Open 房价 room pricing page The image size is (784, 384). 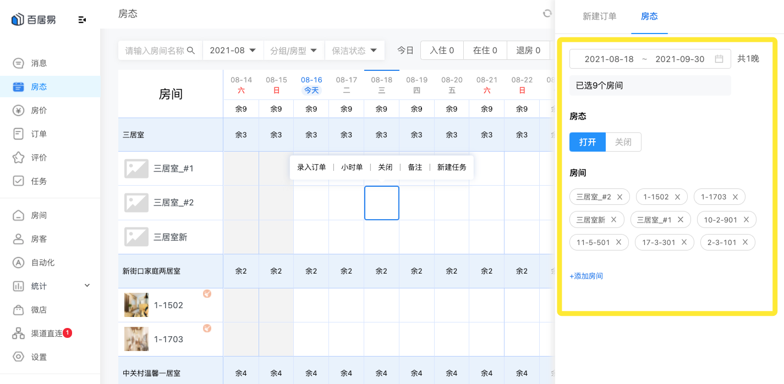pos(39,110)
